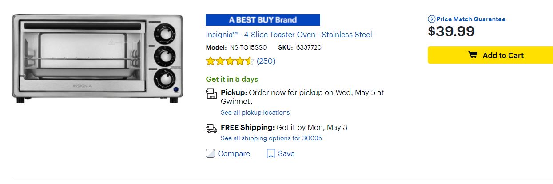This screenshot has width=553, height=184.
Task: Click the Price Match Guarantee dollar icon
Action: (431, 19)
